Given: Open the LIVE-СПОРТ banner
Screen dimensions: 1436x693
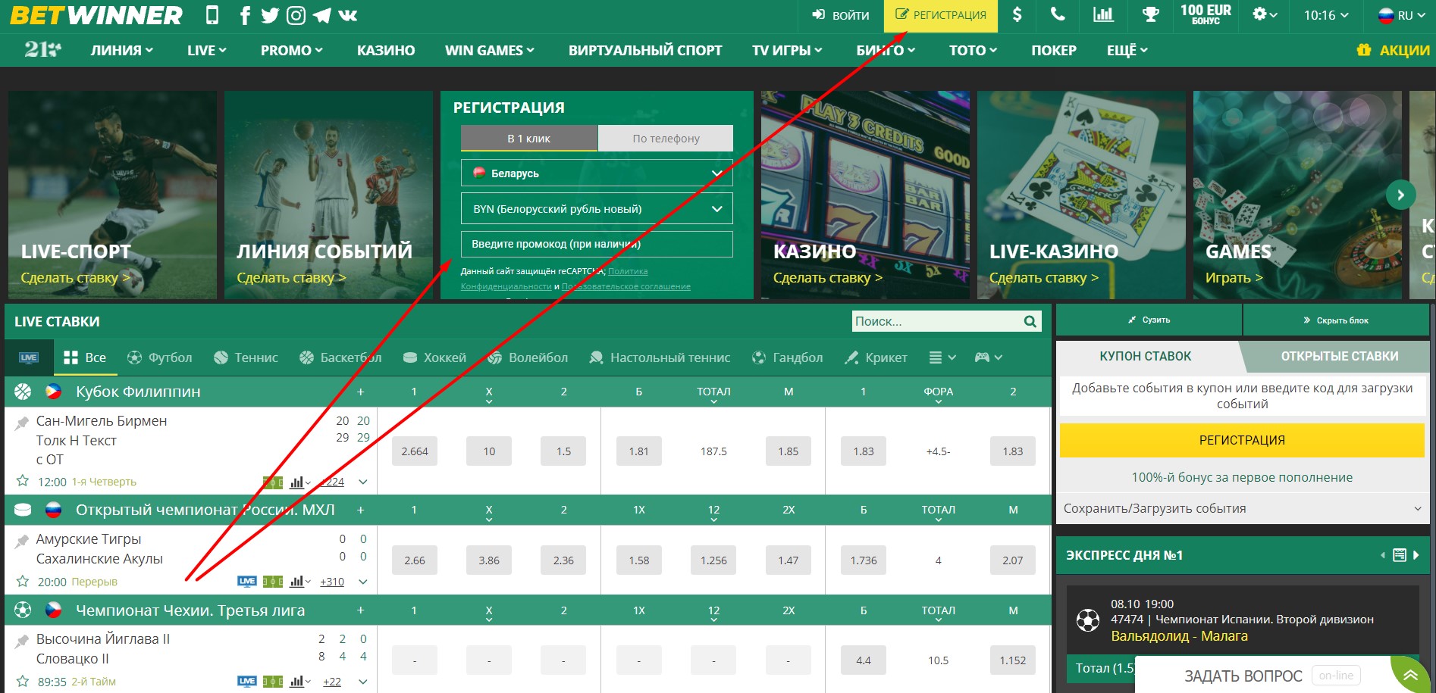Looking at the screenshot, I should click(112, 195).
